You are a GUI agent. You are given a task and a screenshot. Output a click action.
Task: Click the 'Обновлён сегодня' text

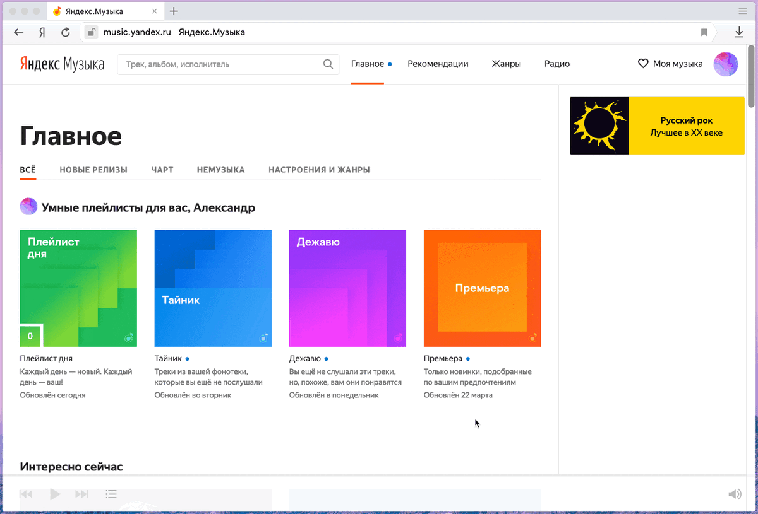(x=52, y=395)
